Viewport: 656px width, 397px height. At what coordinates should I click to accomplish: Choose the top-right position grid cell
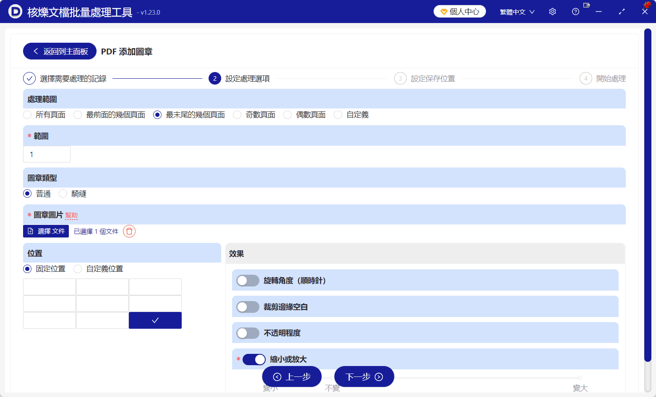pos(155,287)
